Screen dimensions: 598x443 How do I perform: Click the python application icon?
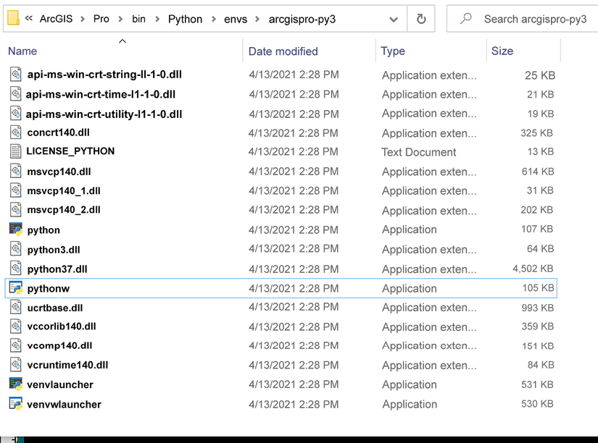(16, 229)
